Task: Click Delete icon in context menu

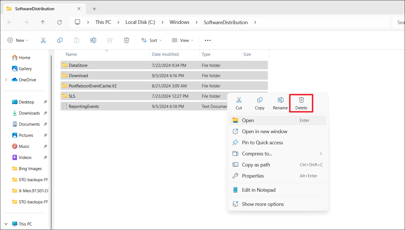Action: (x=301, y=103)
